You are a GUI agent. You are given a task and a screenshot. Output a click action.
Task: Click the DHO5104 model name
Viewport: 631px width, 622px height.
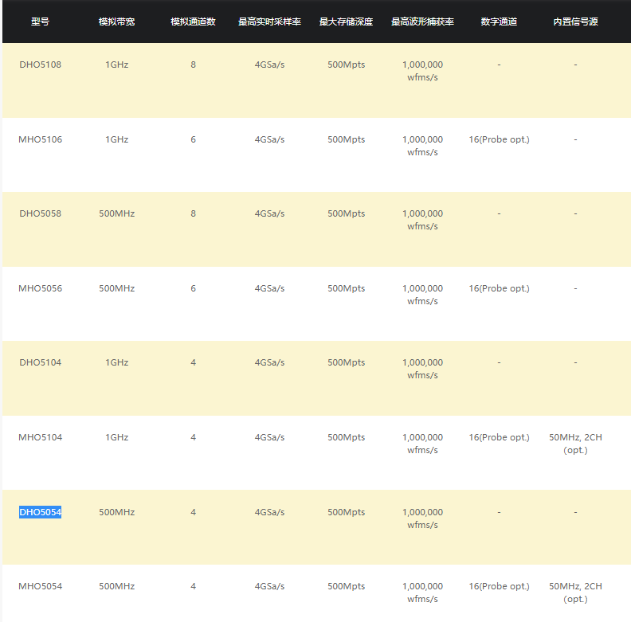[x=40, y=362]
